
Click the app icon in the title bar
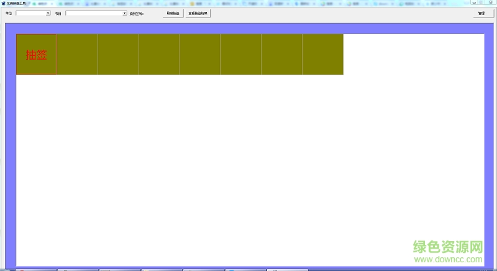(x=2, y=3)
